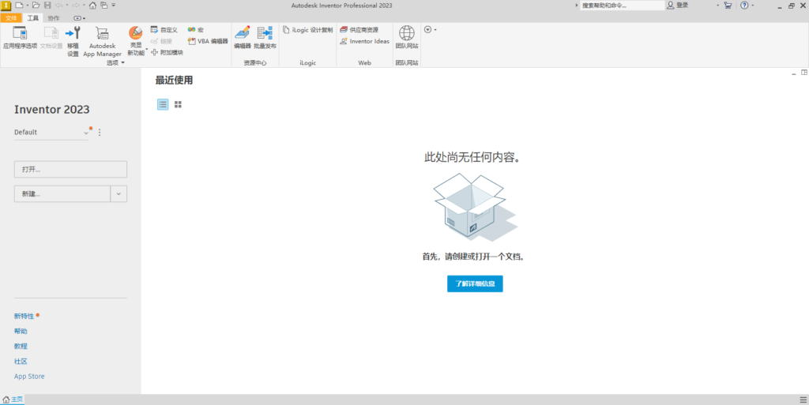
Task: Expand the 亮显新功能 dropdown arrow
Action: pos(146,50)
